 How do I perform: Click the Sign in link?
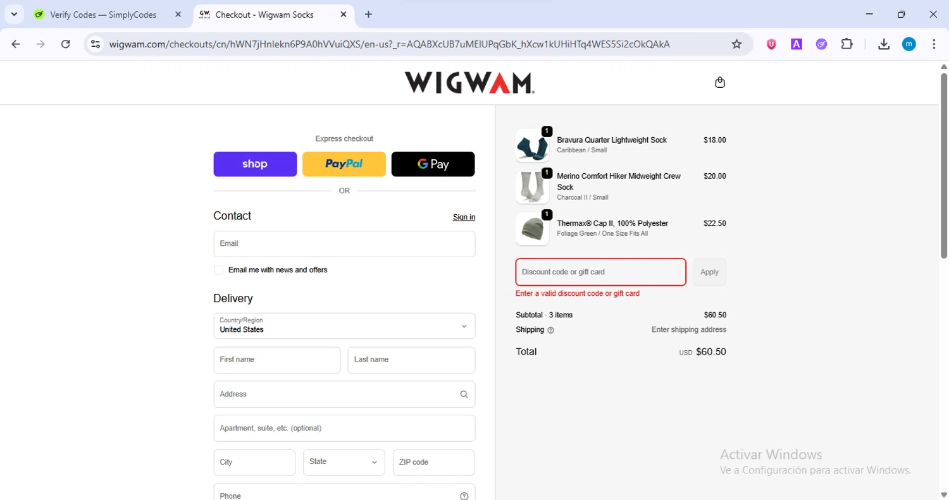coord(464,217)
